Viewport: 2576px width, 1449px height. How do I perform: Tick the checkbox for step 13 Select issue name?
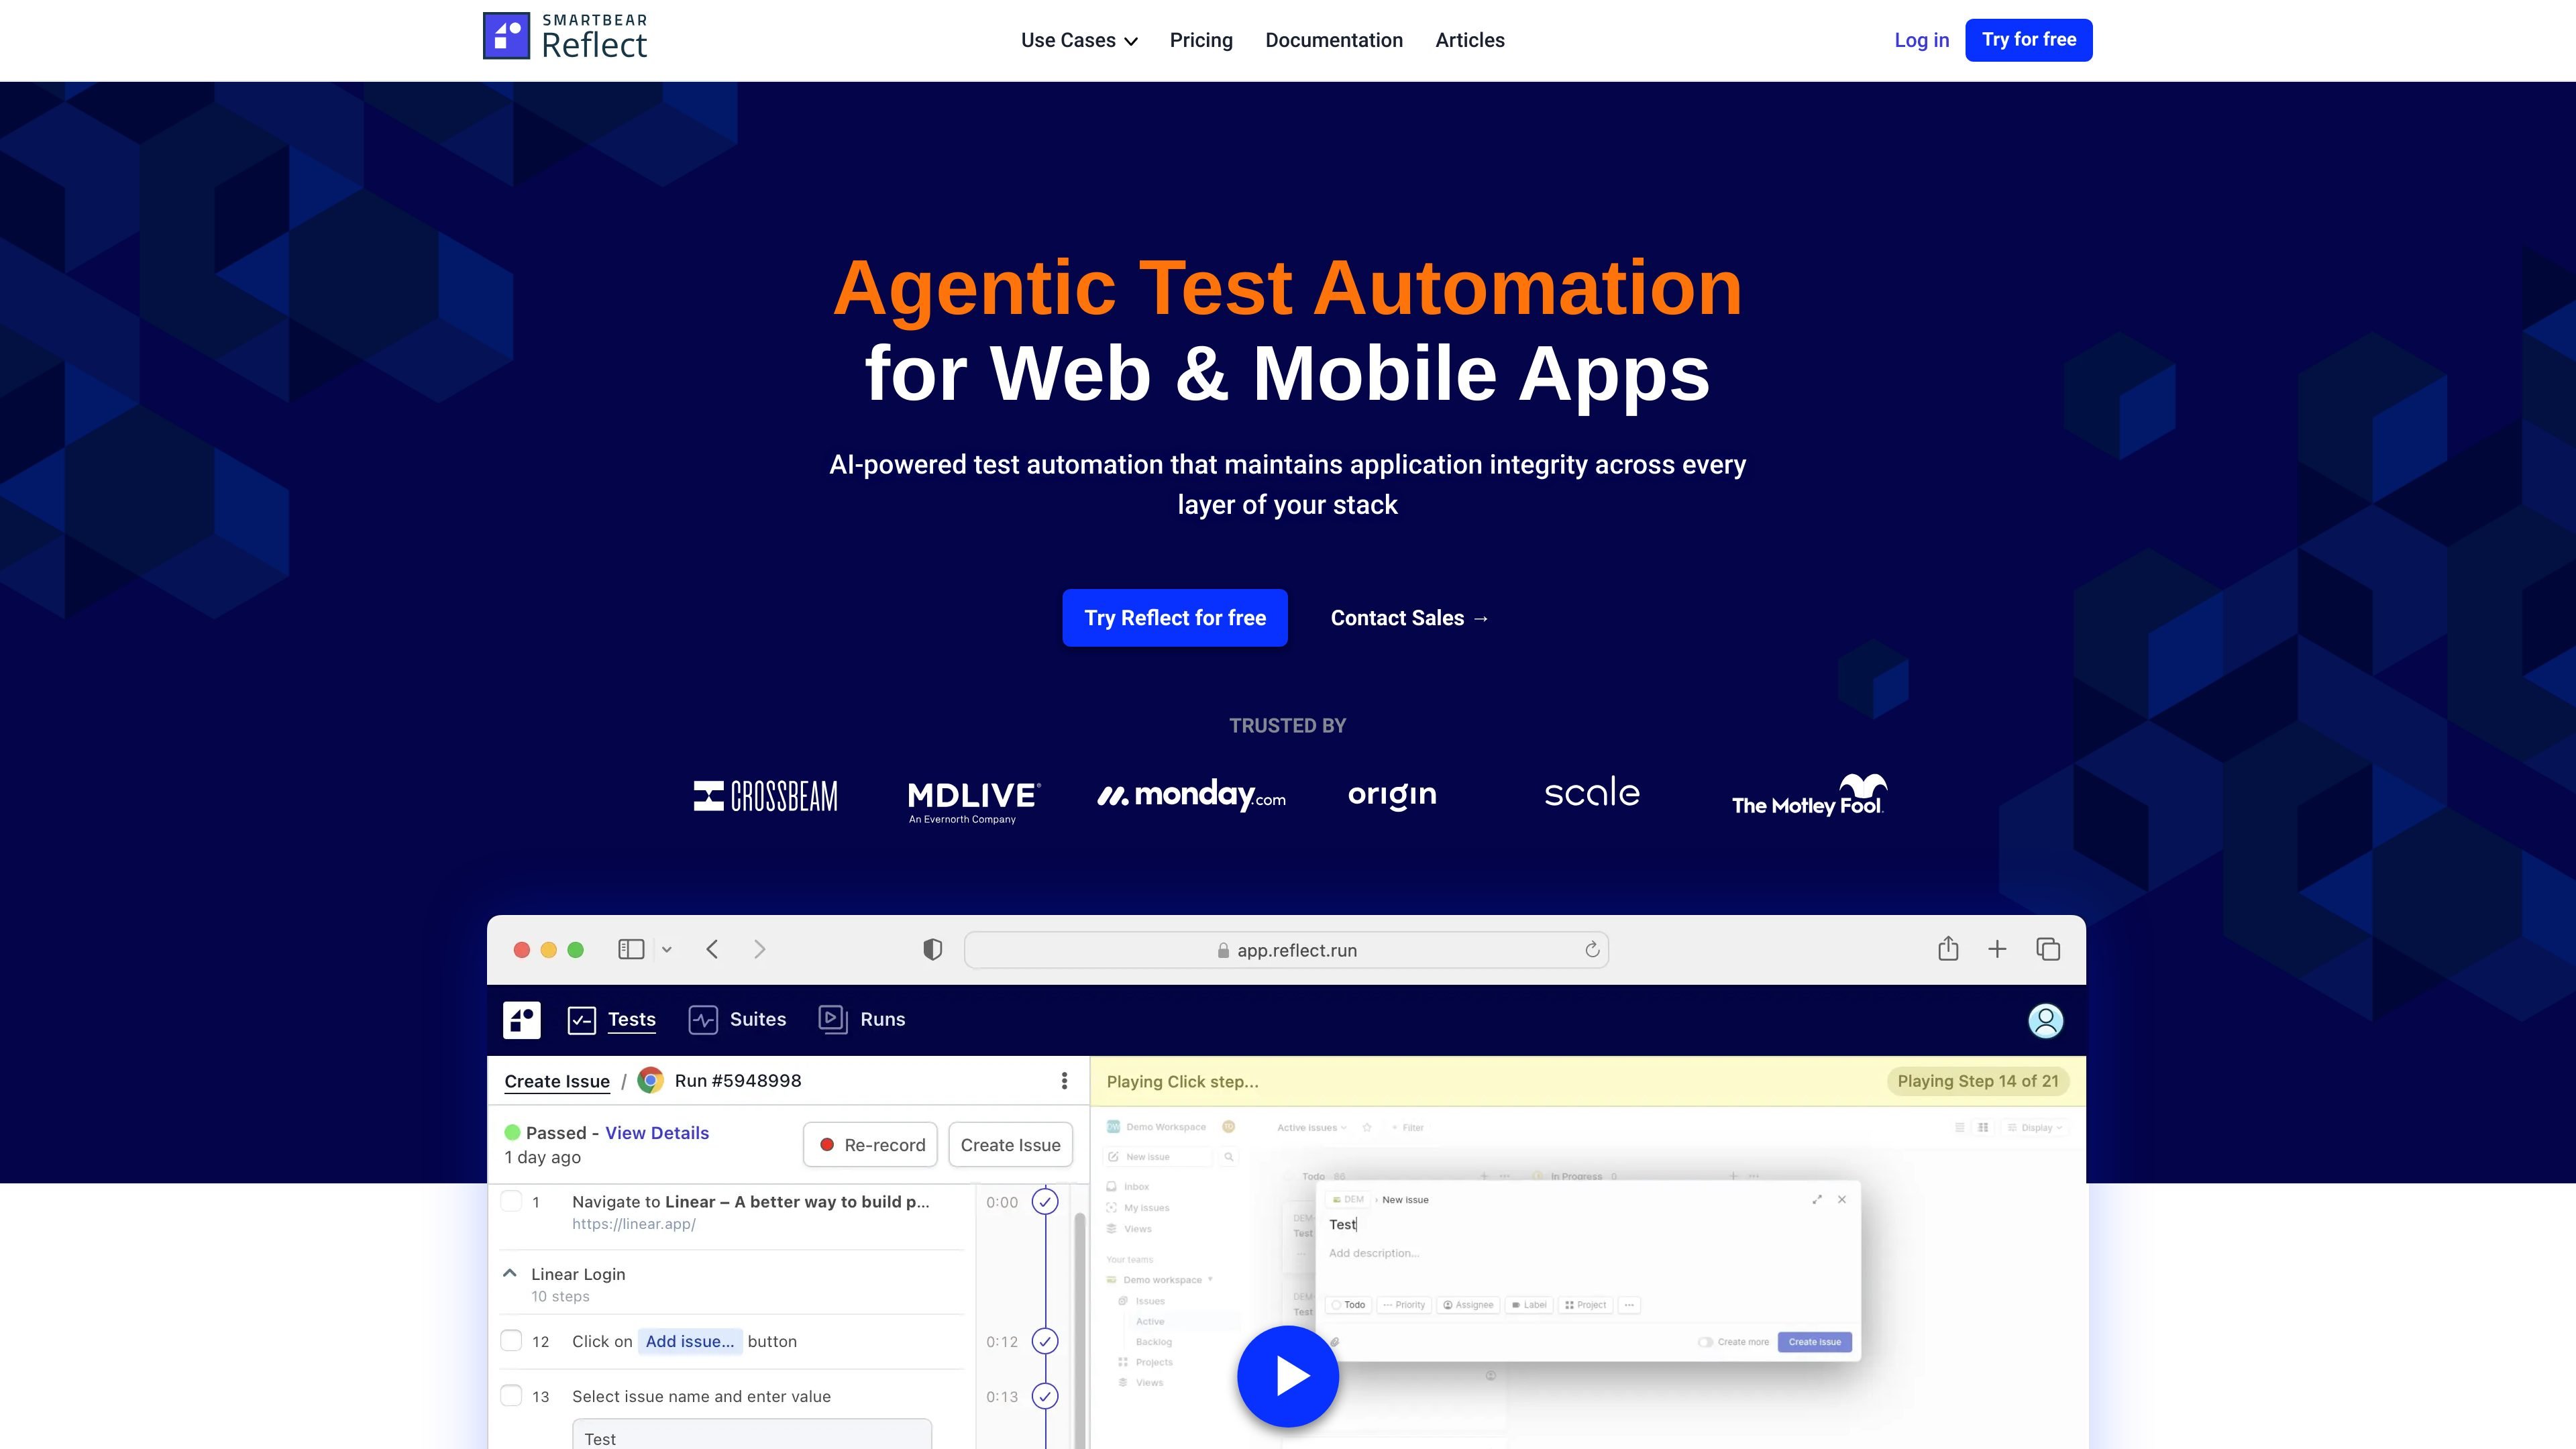(x=511, y=1396)
